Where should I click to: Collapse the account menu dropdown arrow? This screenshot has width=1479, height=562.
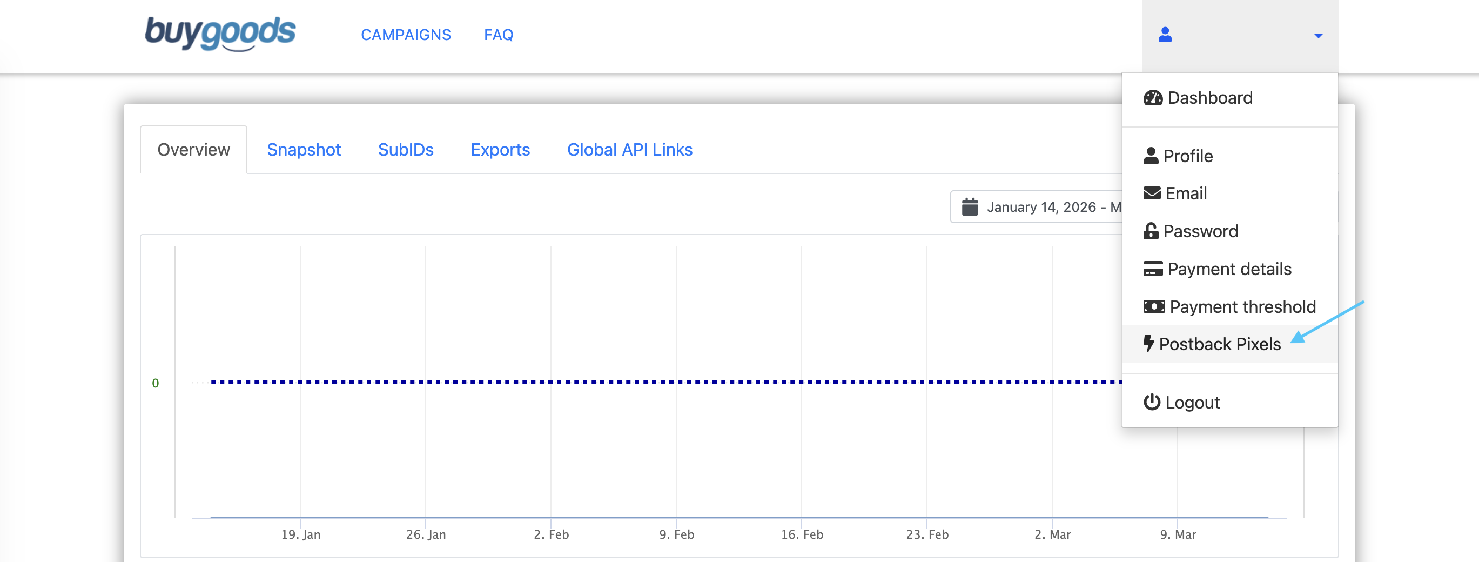(1318, 36)
